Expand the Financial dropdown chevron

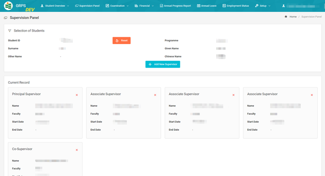(x=153, y=6)
